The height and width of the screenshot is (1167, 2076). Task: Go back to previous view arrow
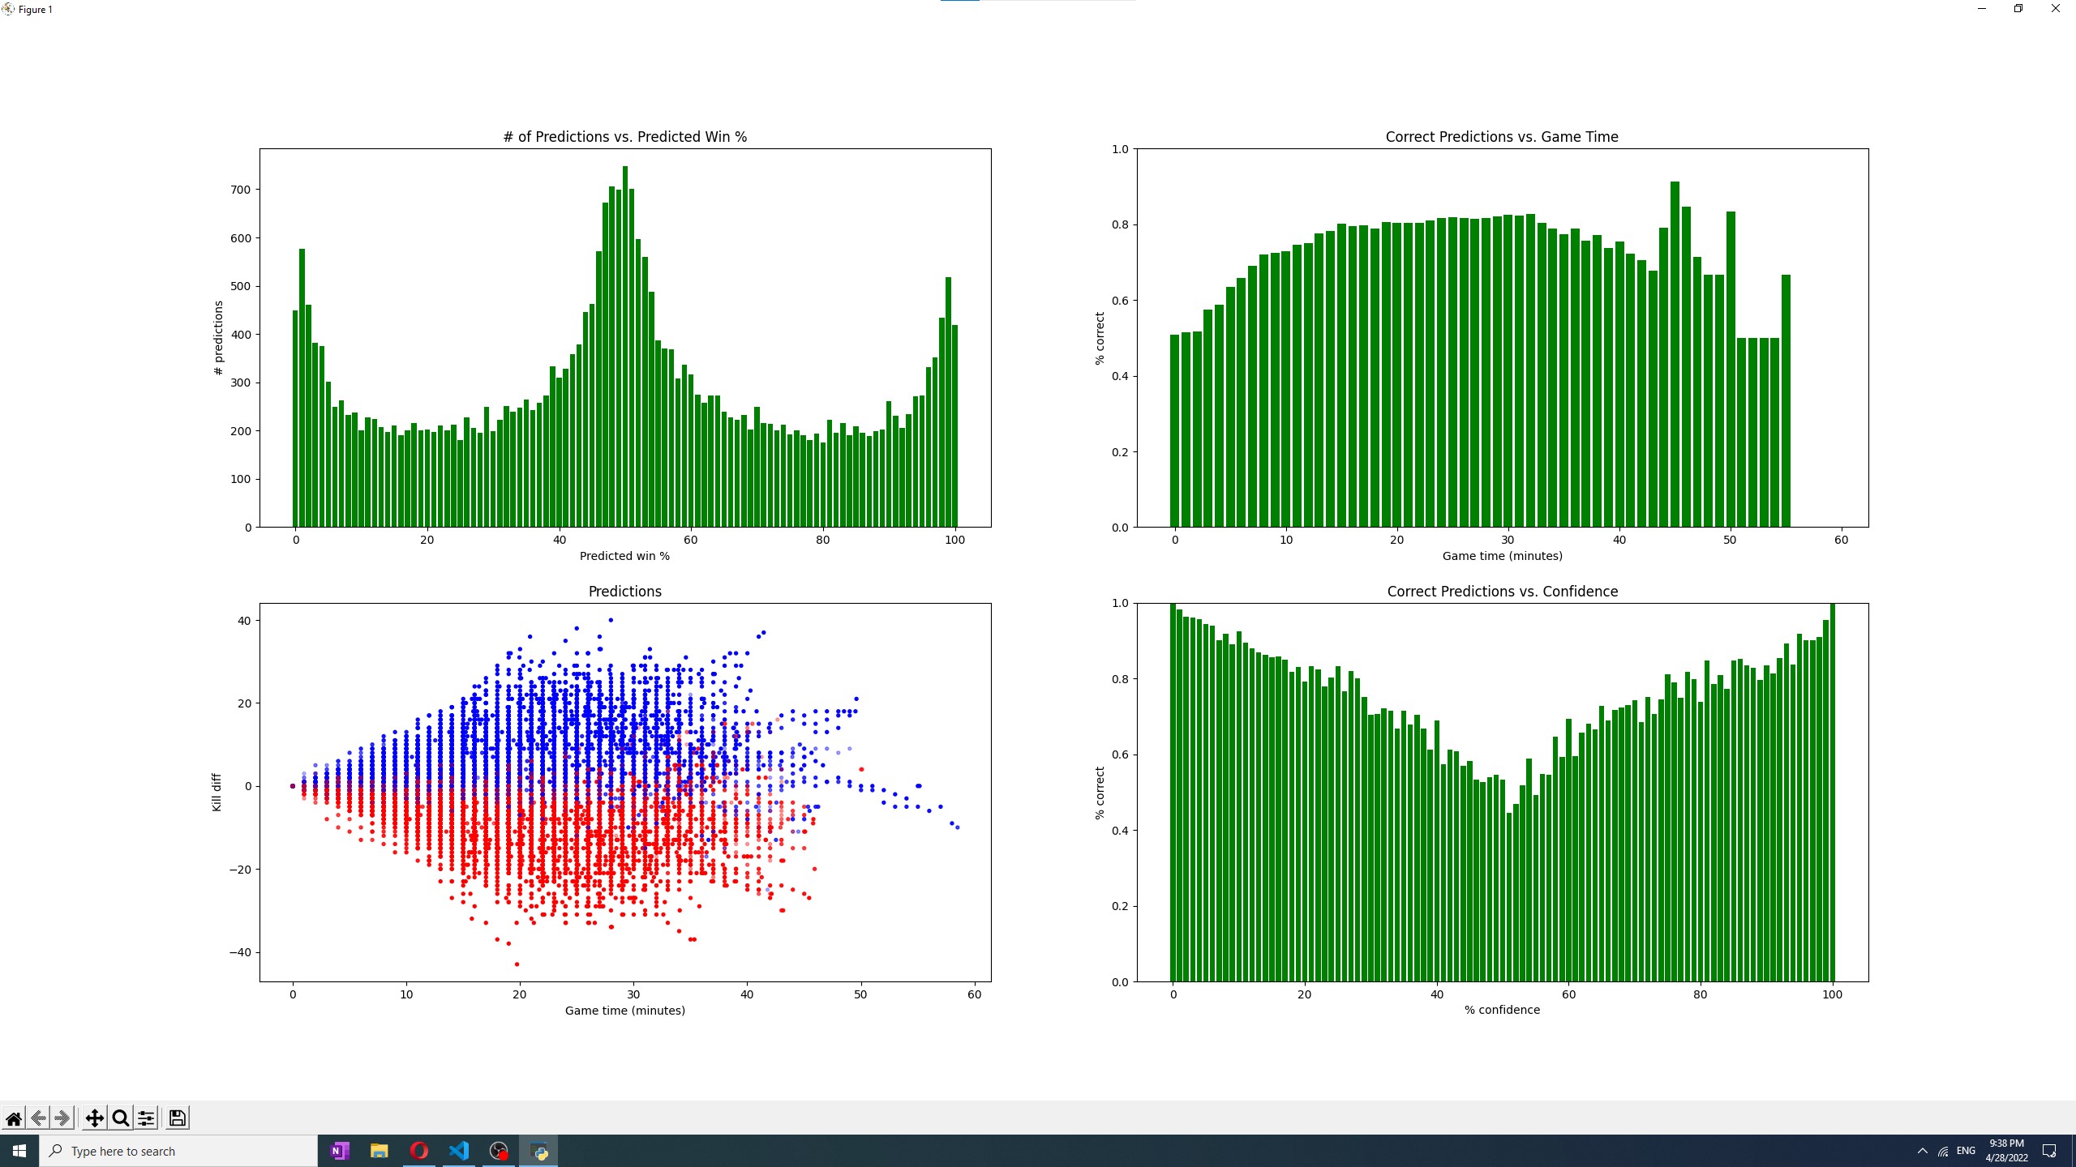38,1118
